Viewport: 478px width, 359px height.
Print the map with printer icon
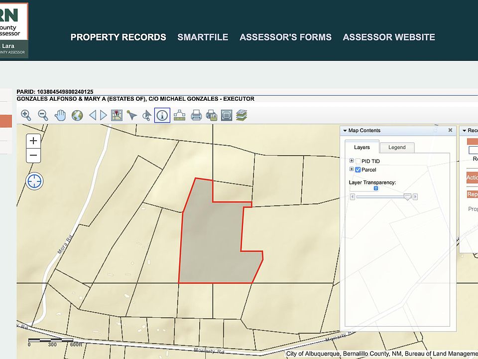(x=196, y=115)
